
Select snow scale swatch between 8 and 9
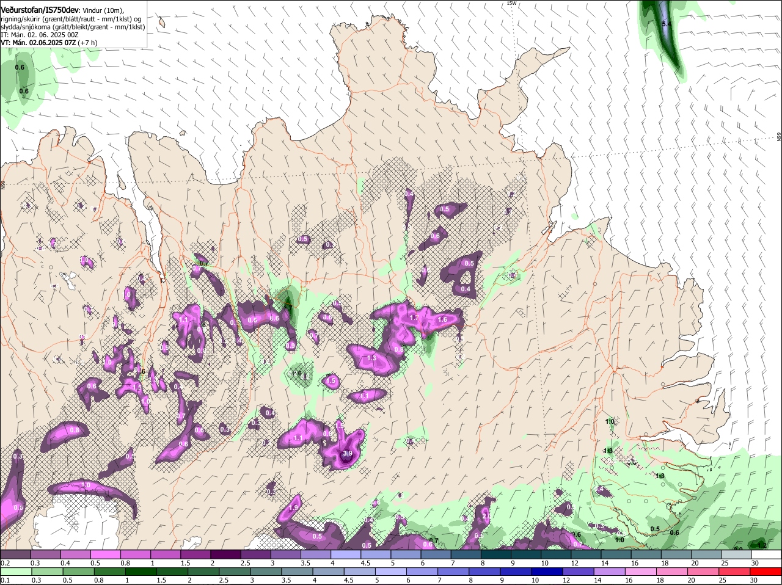[497, 554]
